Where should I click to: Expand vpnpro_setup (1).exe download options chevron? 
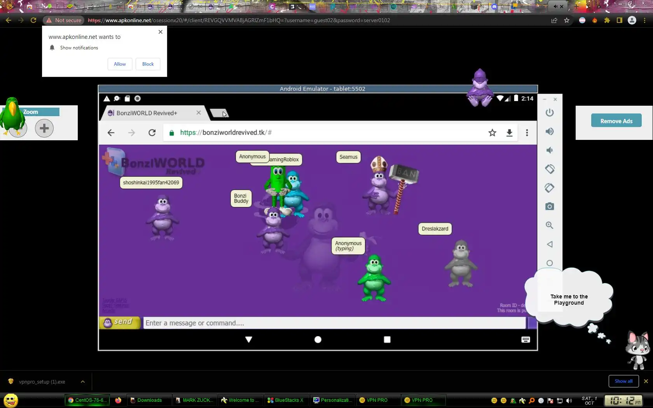click(83, 382)
